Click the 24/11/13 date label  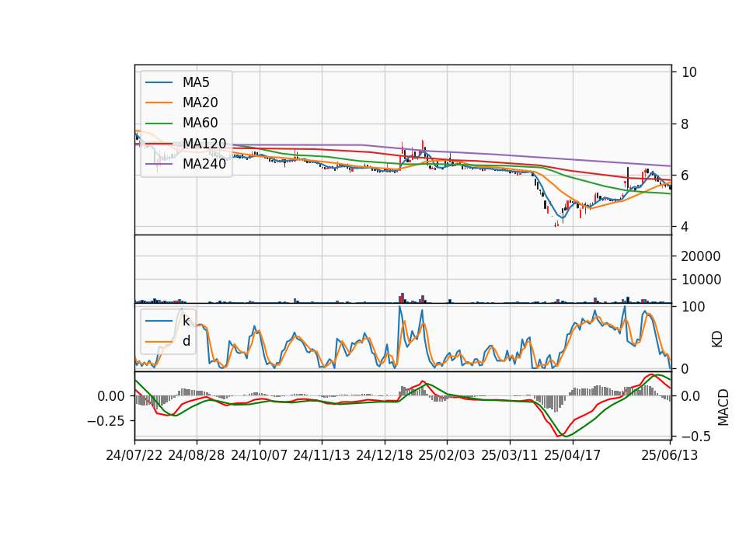[x=322, y=455]
